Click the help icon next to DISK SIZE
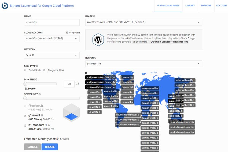Image resolution: width=228 pixels, height=152 pixels. tap(36, 79)
